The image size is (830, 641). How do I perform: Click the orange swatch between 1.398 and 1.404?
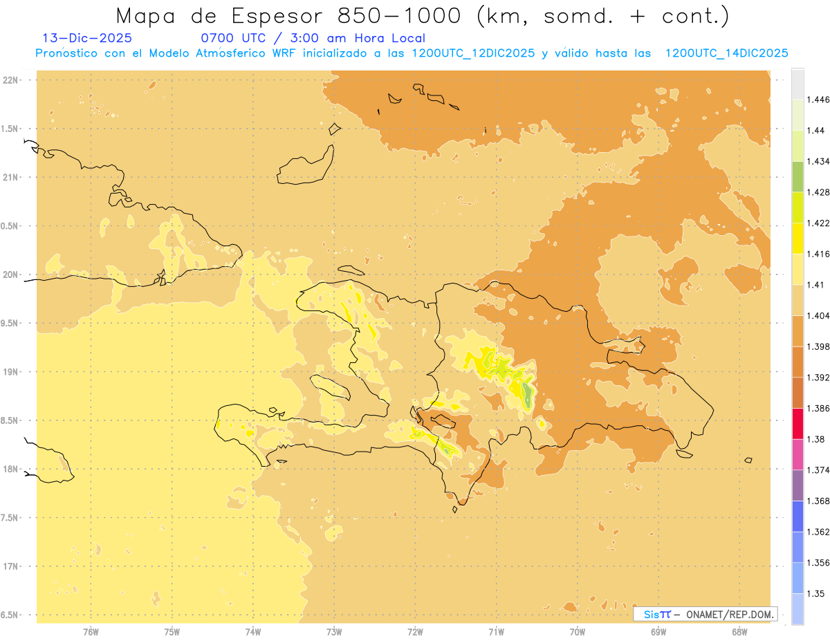coord(797,331)
